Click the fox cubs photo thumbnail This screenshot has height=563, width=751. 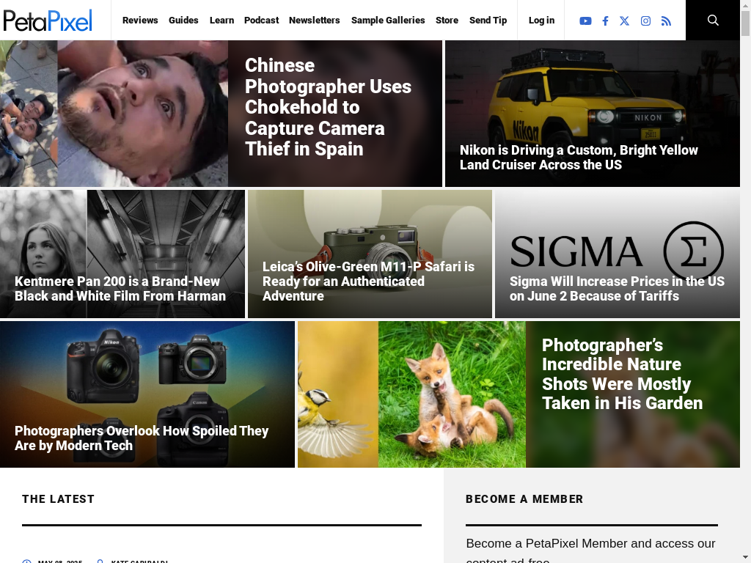pos(452,394)
